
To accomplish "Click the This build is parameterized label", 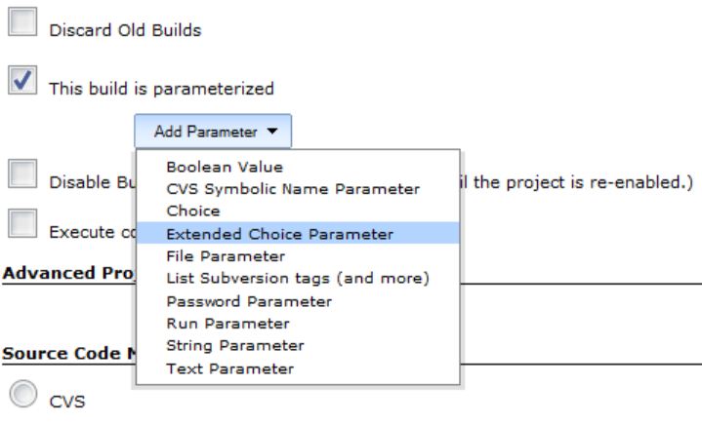I will point(161,89).
